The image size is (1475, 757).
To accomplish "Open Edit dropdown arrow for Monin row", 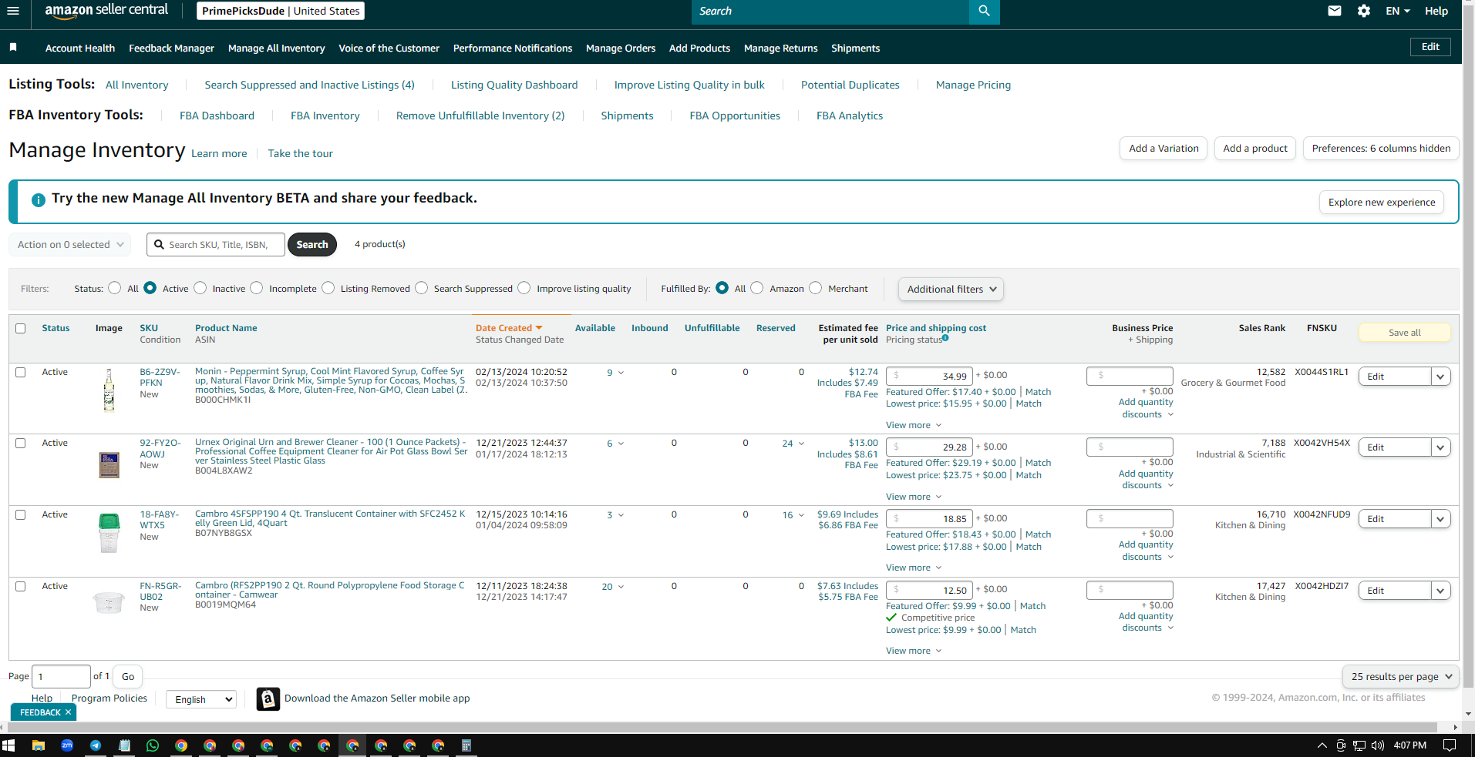I will pyautogui.click(x=1440, y=377).
